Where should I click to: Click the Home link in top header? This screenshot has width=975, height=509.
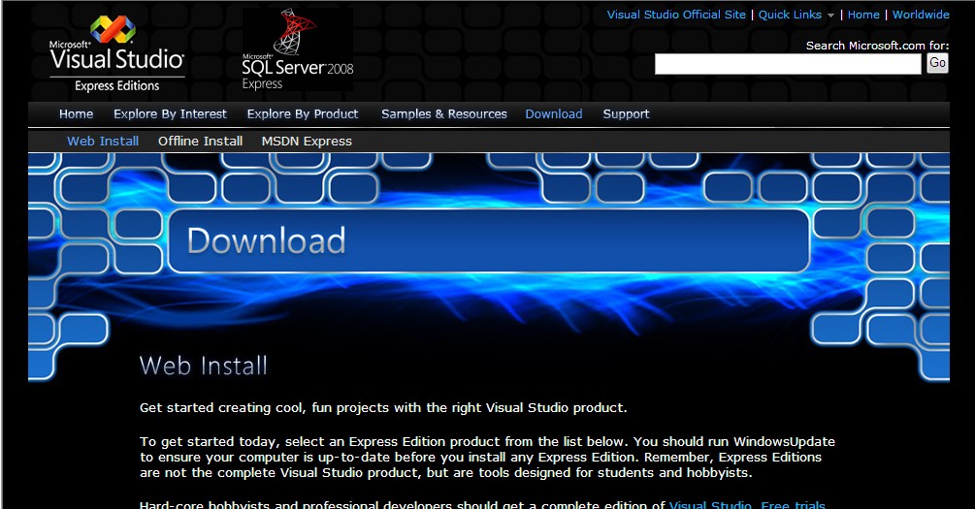tap(863, 15)
